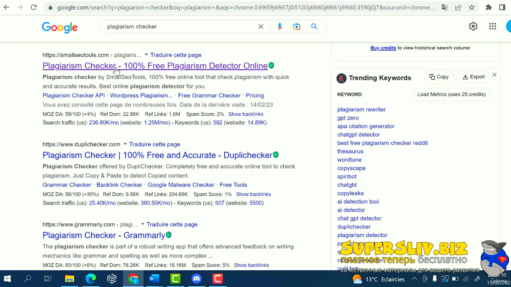Show backlinks for Duplichecker result
Image resolution: width=511 pixels, height=287 pixels.
253,194
